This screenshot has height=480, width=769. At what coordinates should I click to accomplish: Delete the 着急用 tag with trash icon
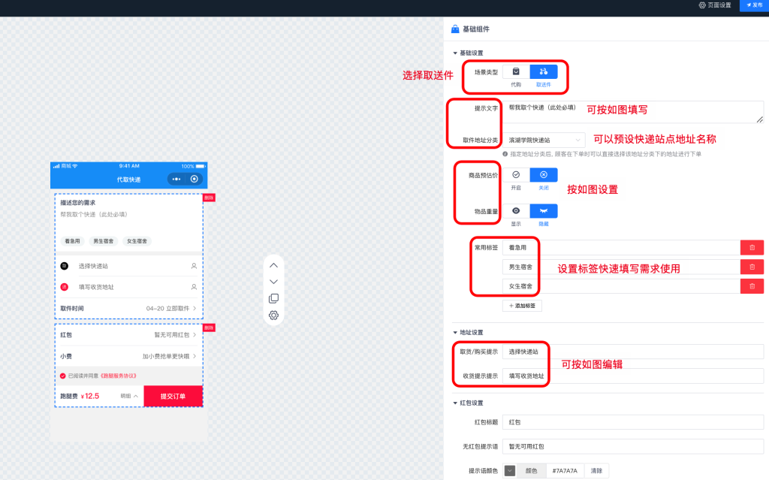(752, 247)
